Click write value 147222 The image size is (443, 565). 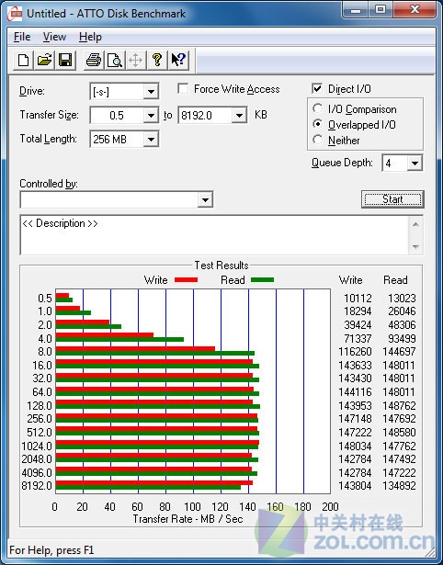pyautogui.click(x=355, y=432)
